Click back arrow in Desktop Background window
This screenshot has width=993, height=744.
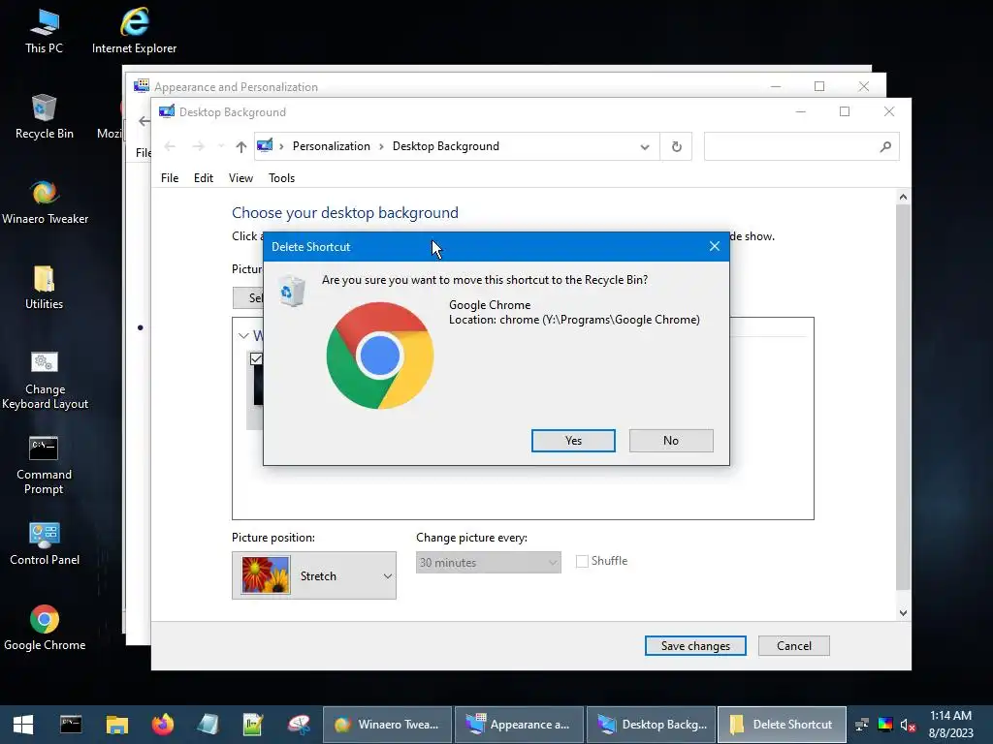point(170,147)
